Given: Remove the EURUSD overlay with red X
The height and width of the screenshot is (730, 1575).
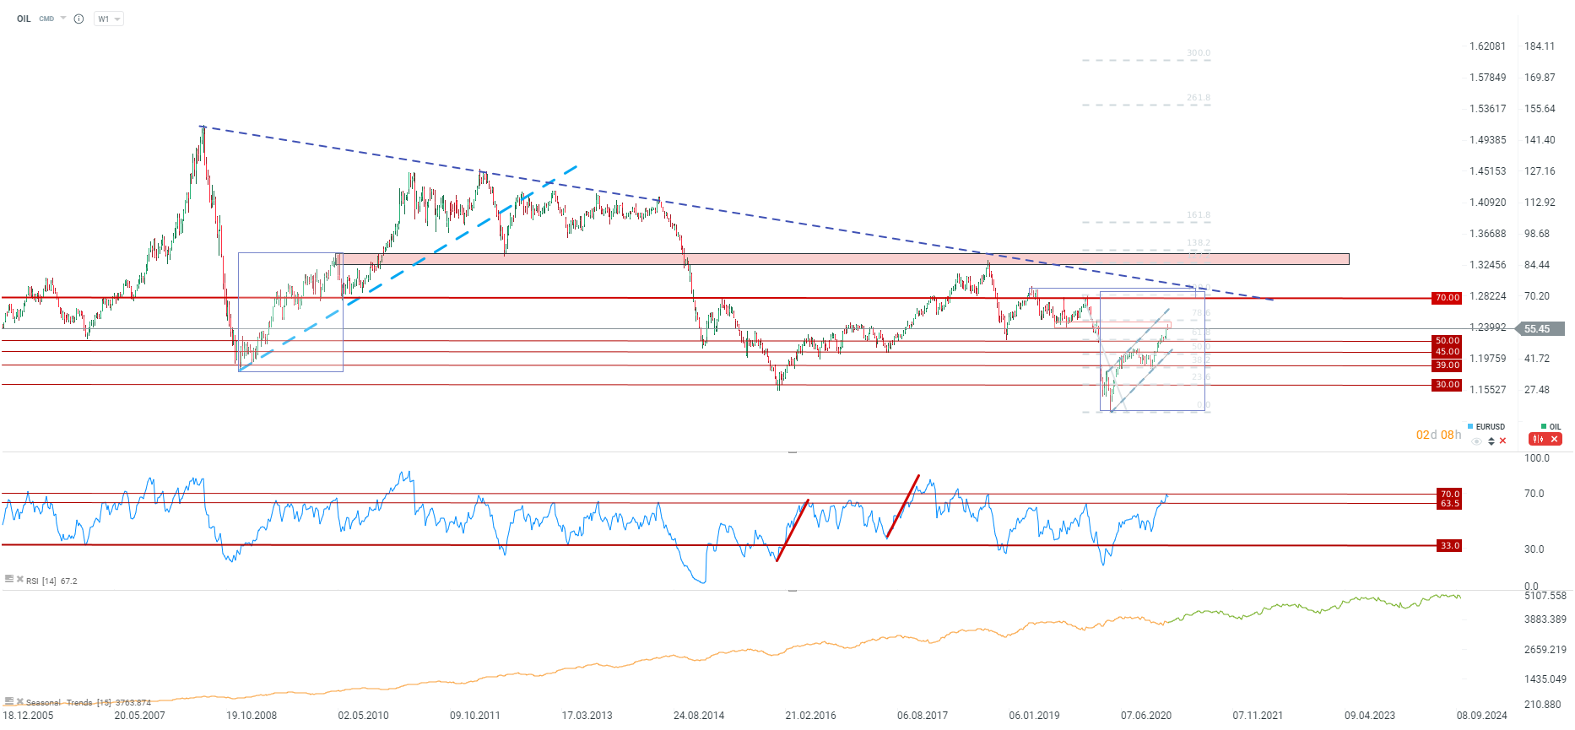Looking at the screenshot, I should [x=1502, y=441].
